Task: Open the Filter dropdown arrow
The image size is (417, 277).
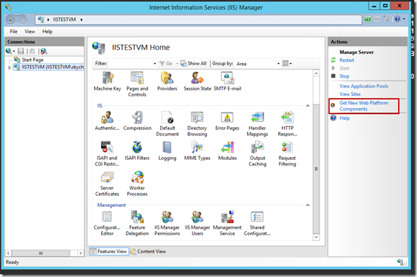Action: [154, 64]
